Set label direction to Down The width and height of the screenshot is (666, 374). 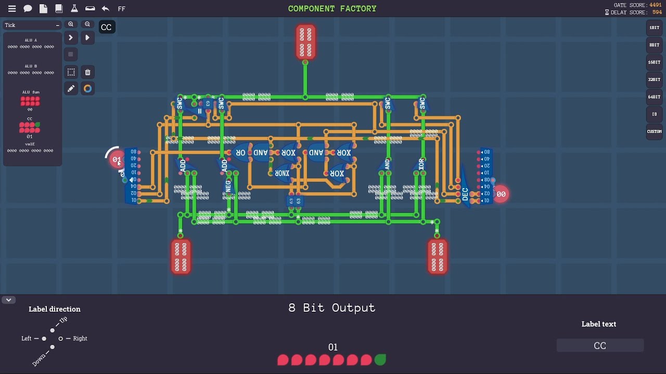53,347
